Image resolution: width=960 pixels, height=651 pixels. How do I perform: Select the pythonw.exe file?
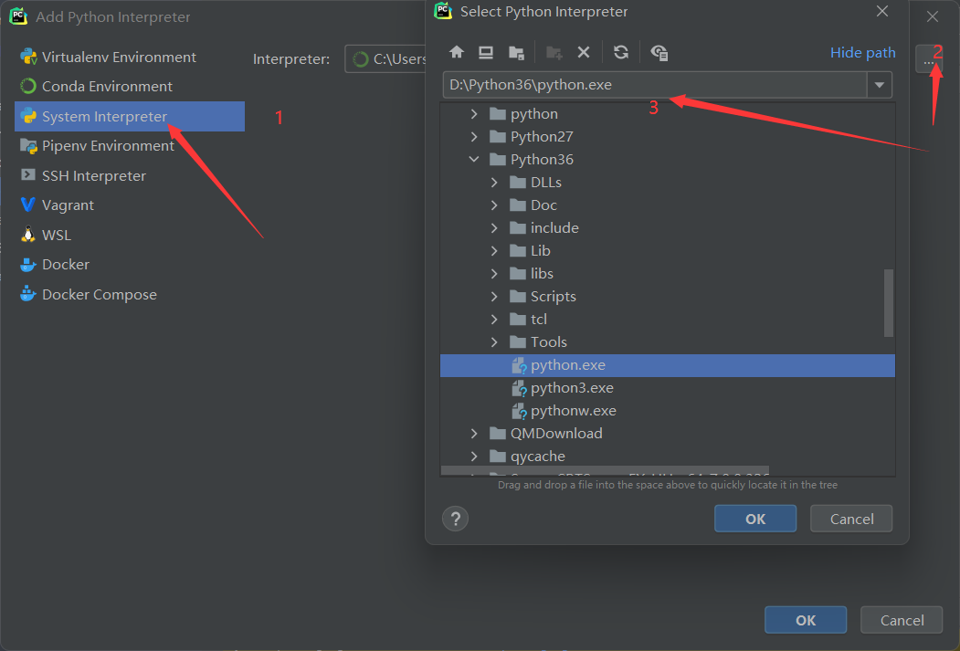click(x=668, y=411)
